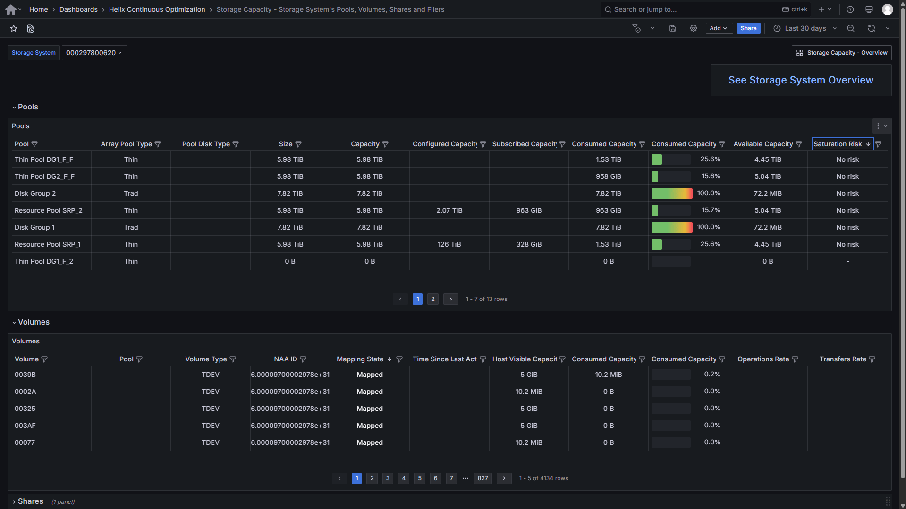Open See Storage System Overview link
Image resolution: width=906 pixels, height=509 pixels.
(x=800, y=80)
